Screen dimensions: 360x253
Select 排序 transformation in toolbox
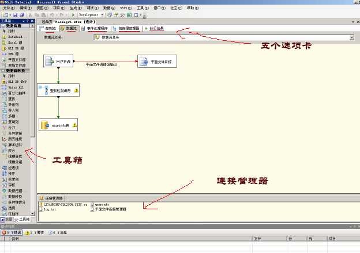tap(9, 174)
